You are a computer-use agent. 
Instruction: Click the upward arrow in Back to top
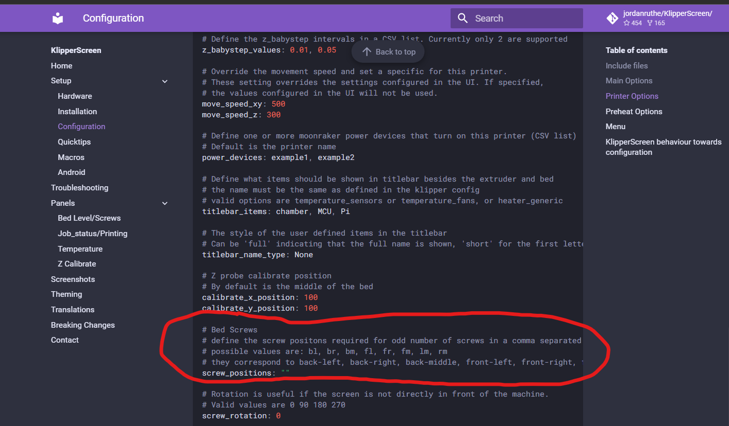pos(366,51)
